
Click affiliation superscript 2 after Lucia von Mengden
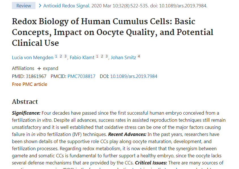[61, 56]
